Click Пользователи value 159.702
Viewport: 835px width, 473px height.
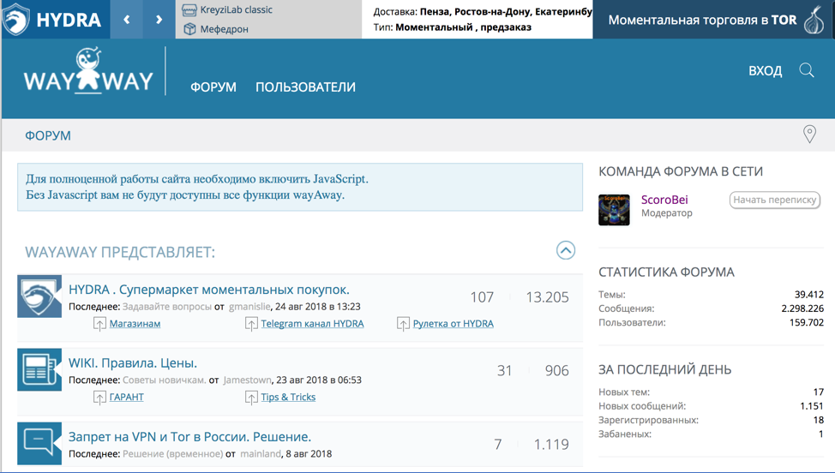coord(806,322)
